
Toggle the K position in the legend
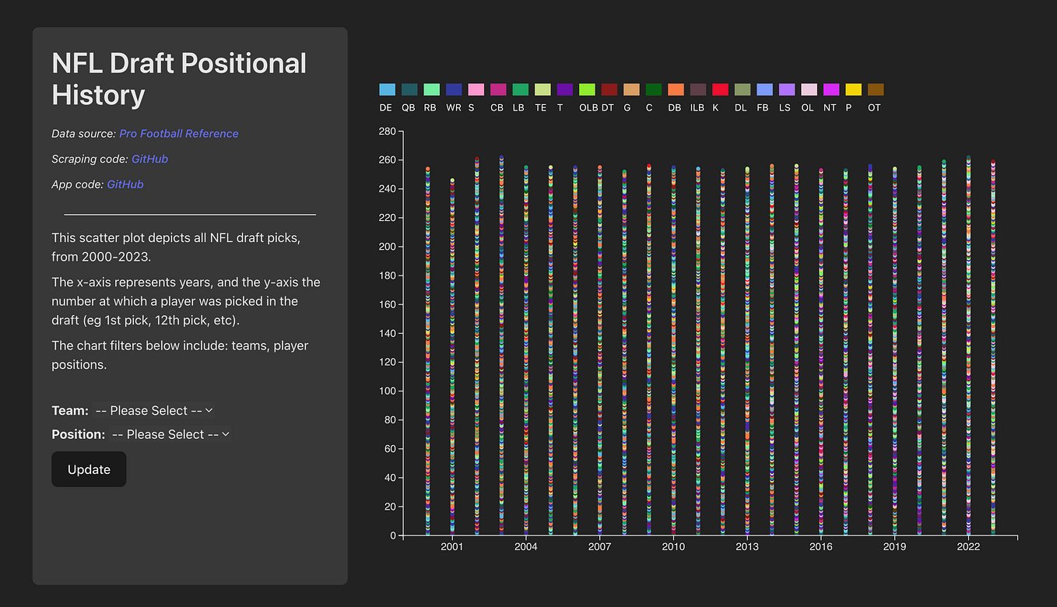718,89
